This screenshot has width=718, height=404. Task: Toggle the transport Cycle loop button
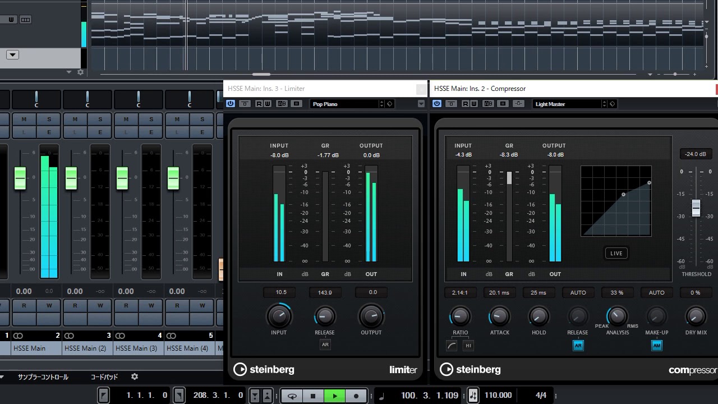(x=292, y=396)
